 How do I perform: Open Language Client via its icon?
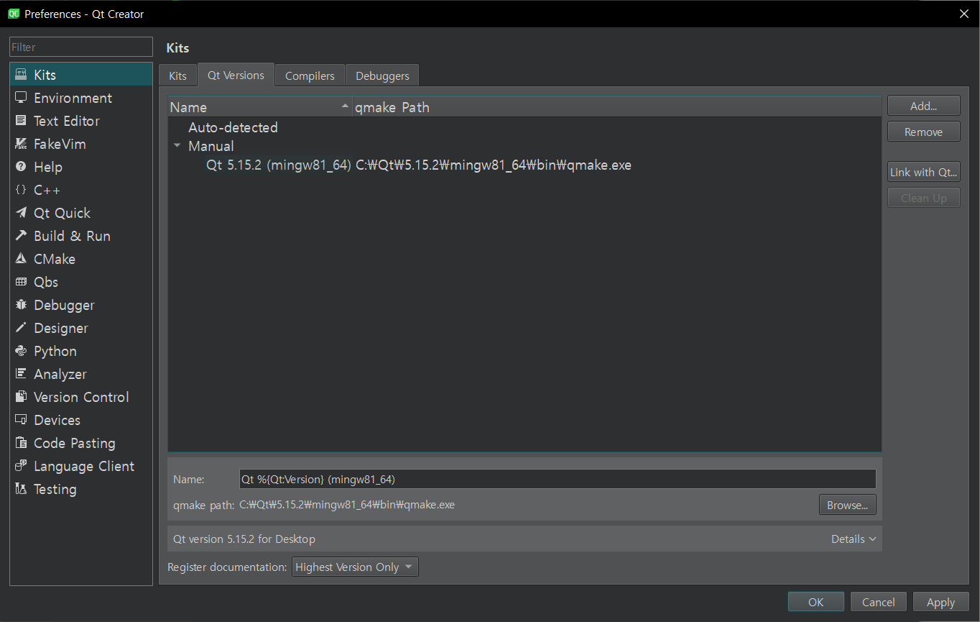(21, 466)
